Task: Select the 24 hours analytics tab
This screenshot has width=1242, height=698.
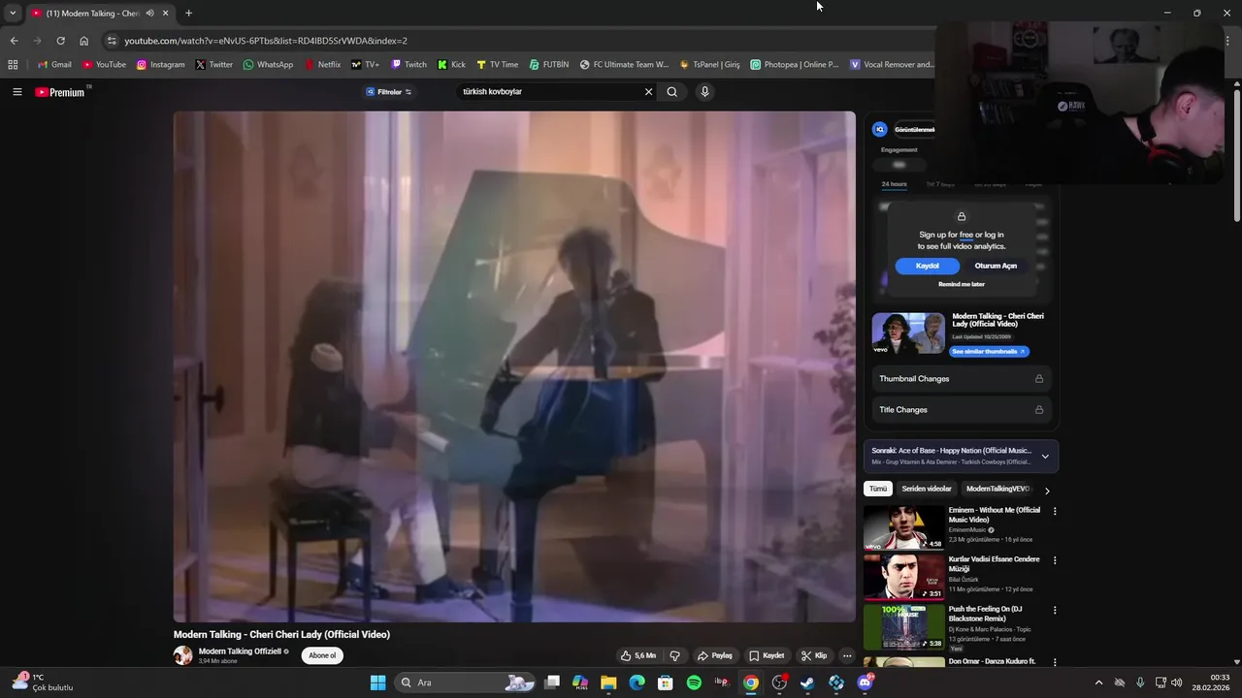Action: point(894,184)
